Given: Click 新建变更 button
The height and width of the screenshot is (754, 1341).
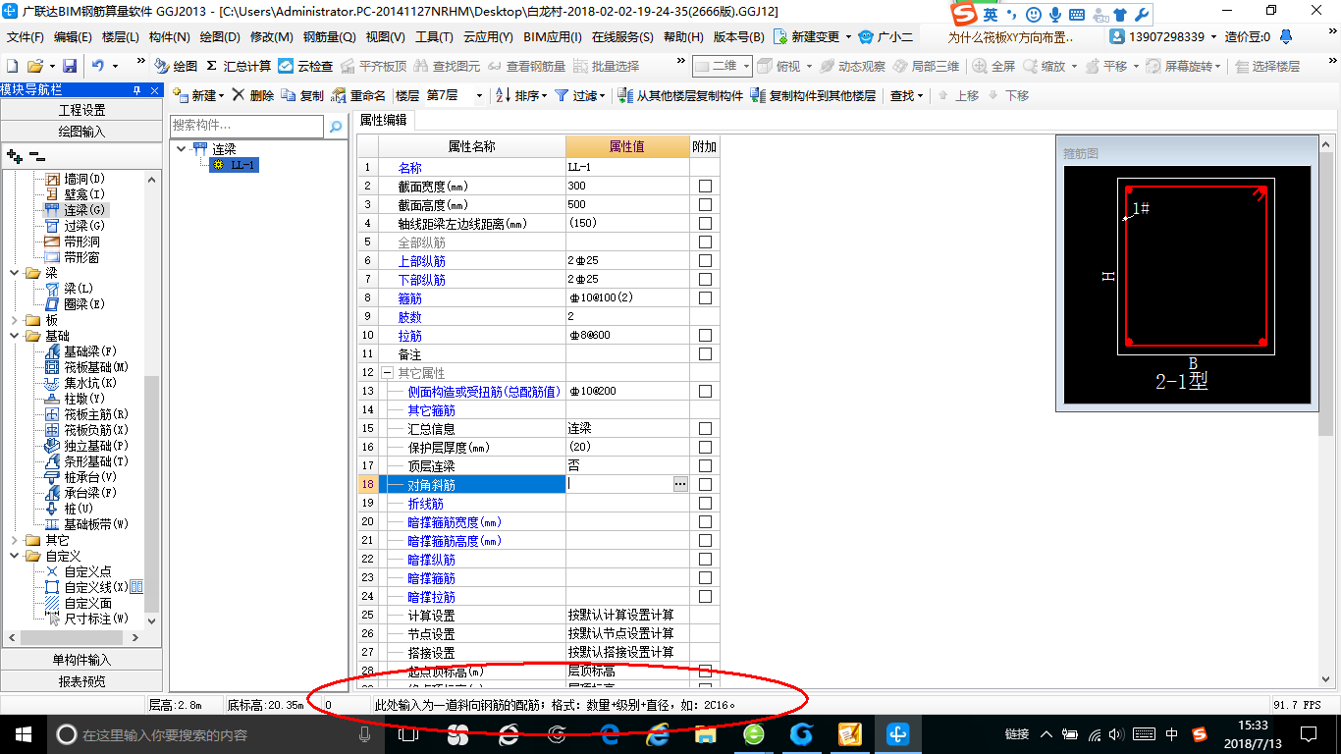Looking at the screenshot, I should pyautogui.click(x=807, y=37).
